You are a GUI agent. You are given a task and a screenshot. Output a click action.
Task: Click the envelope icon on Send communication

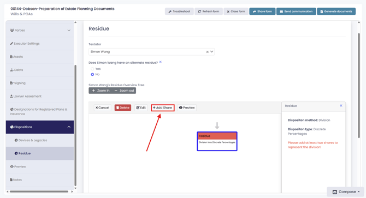pyautogui.click(x=281, y=11)
